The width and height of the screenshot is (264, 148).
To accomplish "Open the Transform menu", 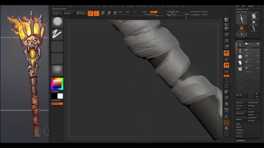I will (x=169, y=7).
